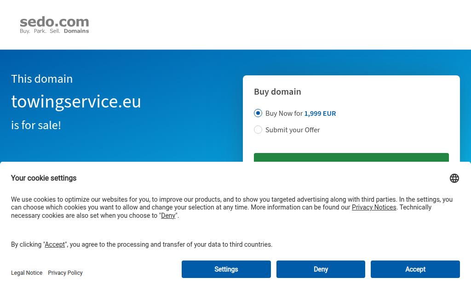The width and height of the screenshot is (471, 289).
Task: Click the "is for sale!" text
Action: [36, 125]
